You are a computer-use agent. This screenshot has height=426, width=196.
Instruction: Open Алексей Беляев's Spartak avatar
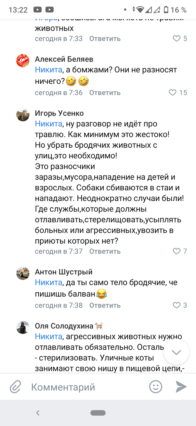pyautogui.click(x=23, y=61)
